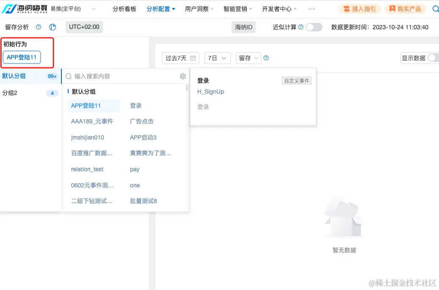Open the 留存 metric dropdown
Image resolution: width=439 pixels, height=290 pixels.
248,58
